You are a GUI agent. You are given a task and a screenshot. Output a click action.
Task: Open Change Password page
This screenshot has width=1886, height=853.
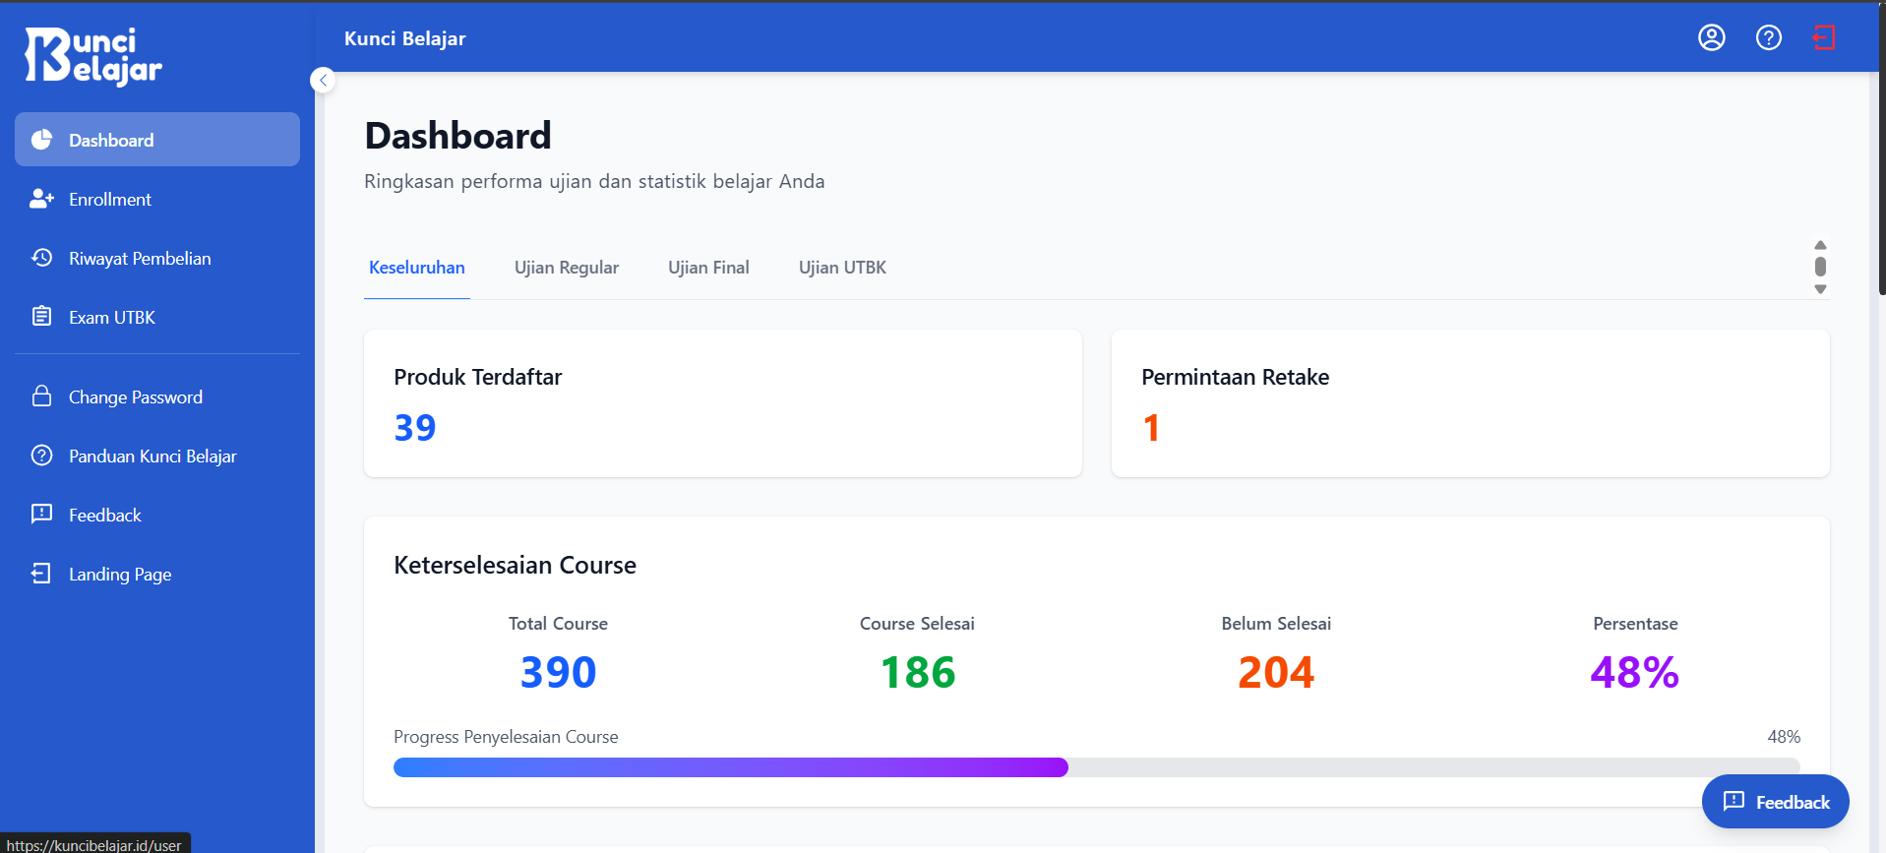(157, 396)
